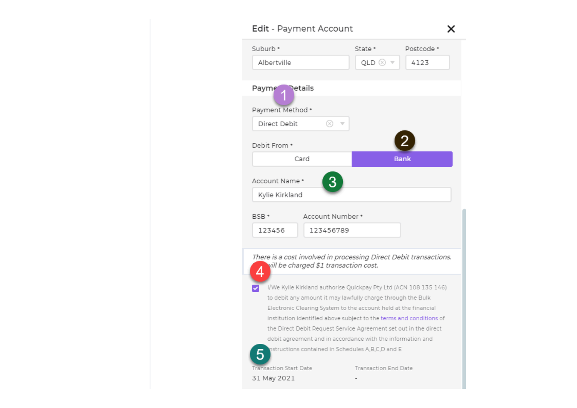Clear the QLD state selection
Screen dimensions: 577x408
point(382,62)
